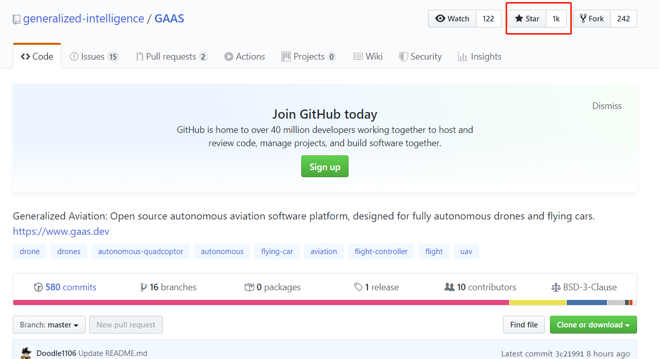Image resolution: width=659 pixels, height=359 pixels.
Task: Open the BSD-3-Clause license
Action: click(x=584, y=287)
